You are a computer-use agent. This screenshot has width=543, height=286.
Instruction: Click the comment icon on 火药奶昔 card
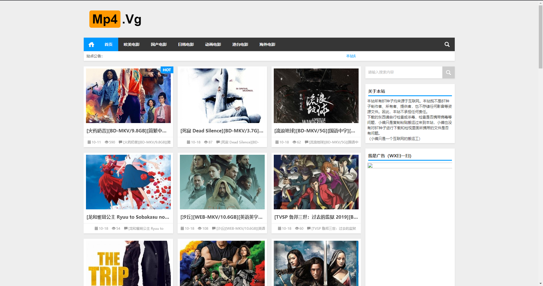pyautogui.click(x=120, y=142)
